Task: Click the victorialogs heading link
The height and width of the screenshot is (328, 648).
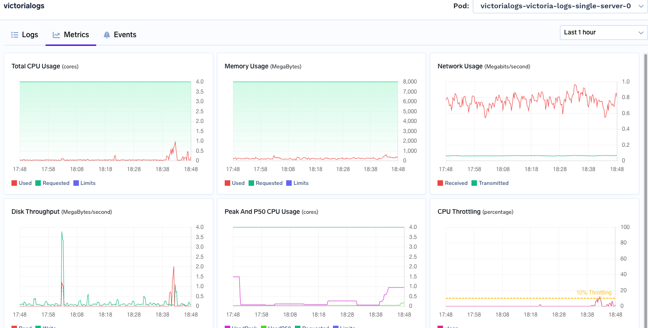Action: click(x=24, y=6)
